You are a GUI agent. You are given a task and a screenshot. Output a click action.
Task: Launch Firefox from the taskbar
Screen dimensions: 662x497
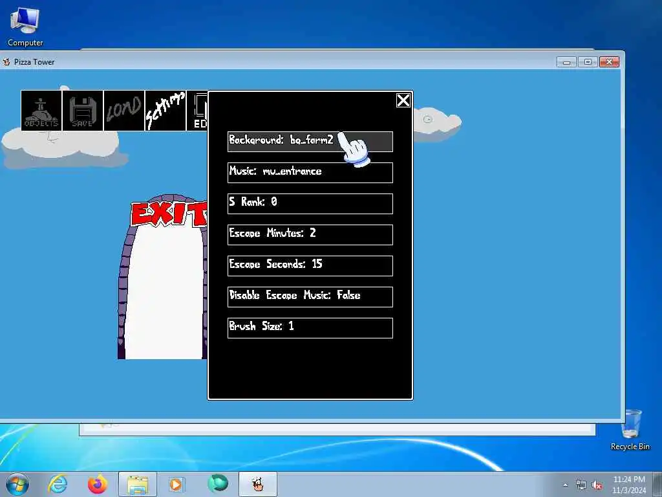coord(98,484)
